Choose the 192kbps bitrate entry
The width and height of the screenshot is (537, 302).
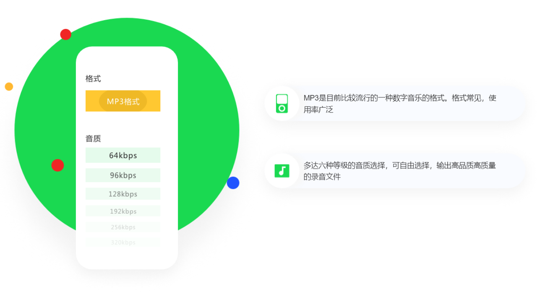123,211
